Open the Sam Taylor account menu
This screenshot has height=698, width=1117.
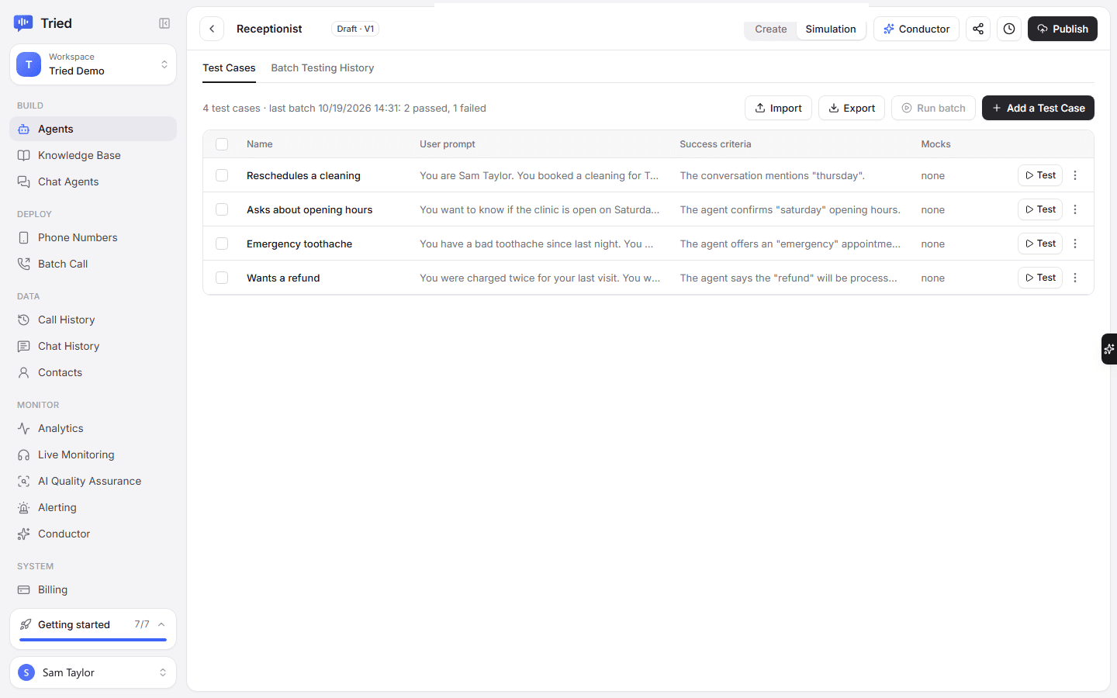coord(93,672)
